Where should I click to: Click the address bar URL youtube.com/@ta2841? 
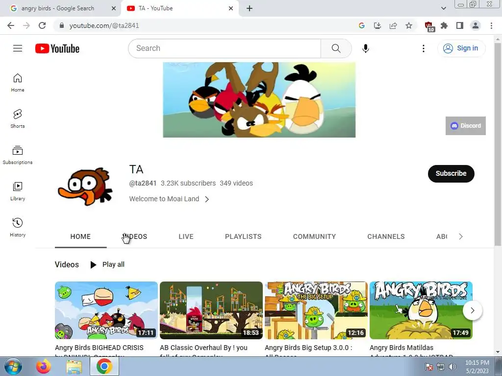pyautogui.click(x=104, y=25)
